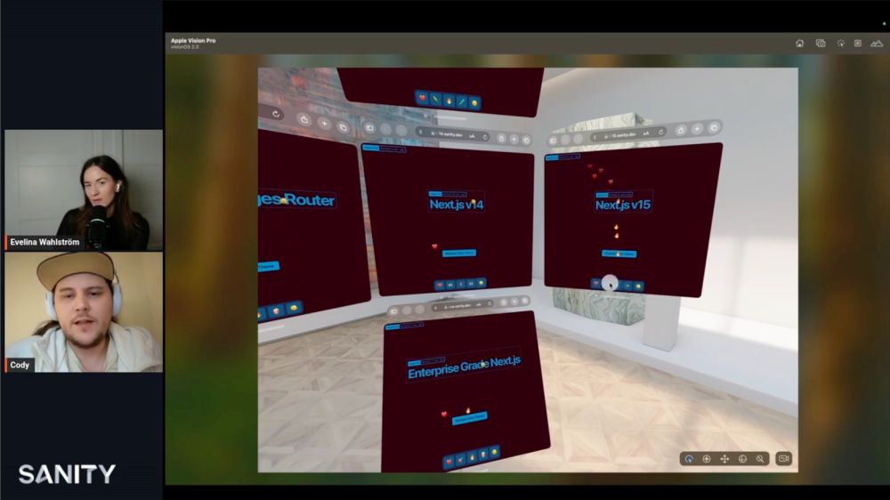Click tab overview icon on left Safari toolbar
This screenshot has height=500, width=890.
click(343, 128)
